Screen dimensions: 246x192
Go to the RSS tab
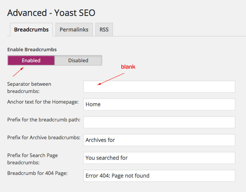pos(104,30)
